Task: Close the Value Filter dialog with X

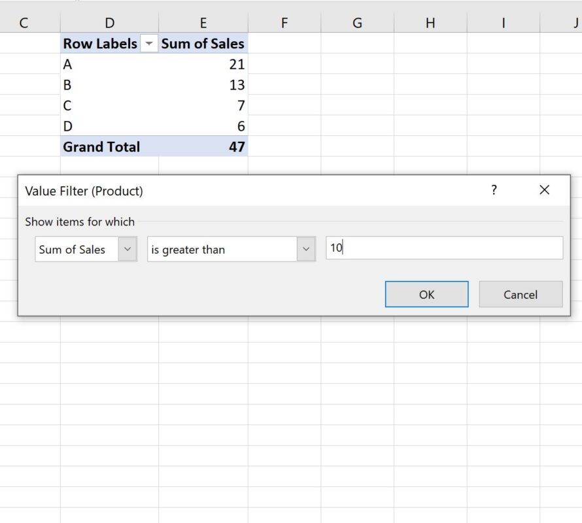Action: [x=544, y=190]
